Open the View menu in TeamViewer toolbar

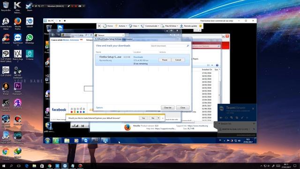click(x=134, y=26)
